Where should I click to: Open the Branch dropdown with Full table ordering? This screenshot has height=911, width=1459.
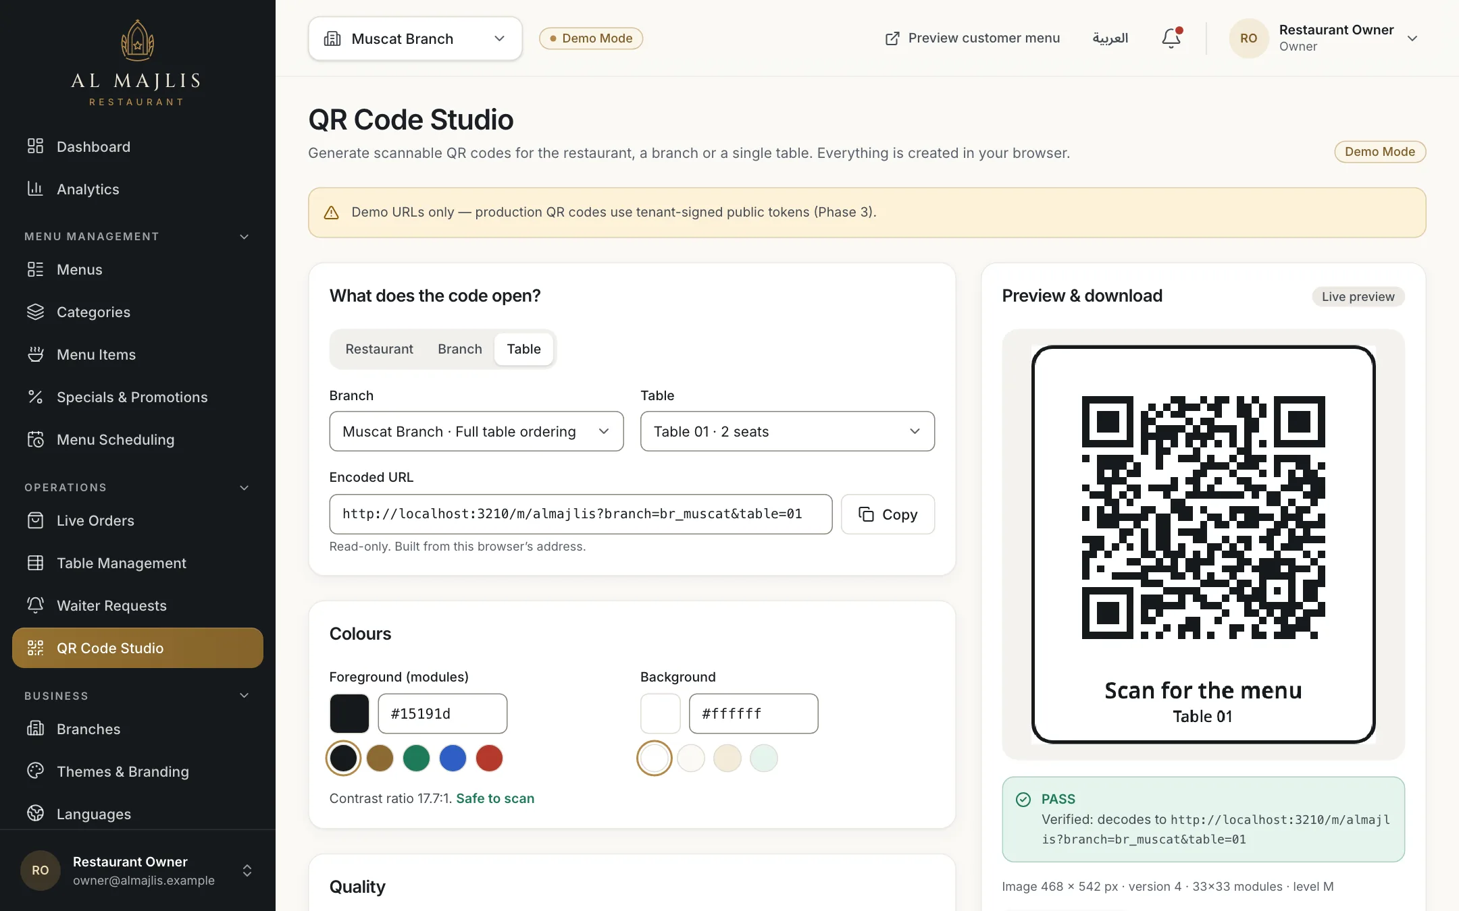pos(476,431)
